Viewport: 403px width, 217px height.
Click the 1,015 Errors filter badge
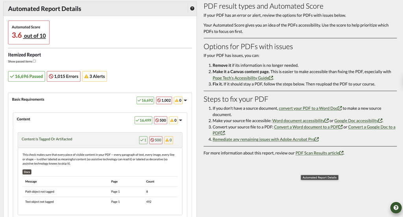pyautogui.click(x=63, y=76)
